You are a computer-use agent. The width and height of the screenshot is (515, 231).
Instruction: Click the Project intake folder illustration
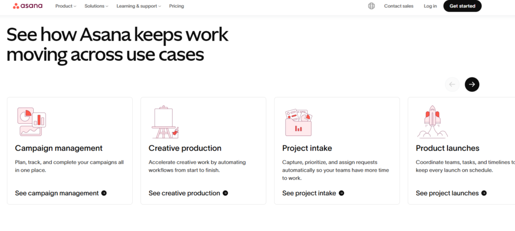pos(299,123)
